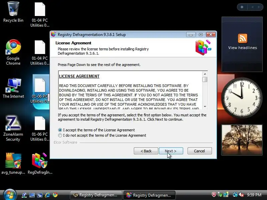Click the orange RSS feed icon
This screenshot has height=200, width=267.
[x=243, y=38]
